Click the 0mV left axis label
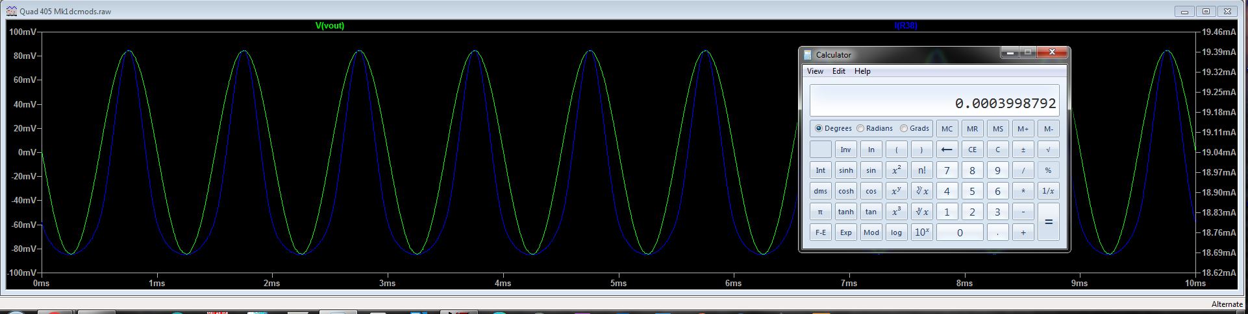This screenshot has width=1248, height=314. click(x=27, y=152)
